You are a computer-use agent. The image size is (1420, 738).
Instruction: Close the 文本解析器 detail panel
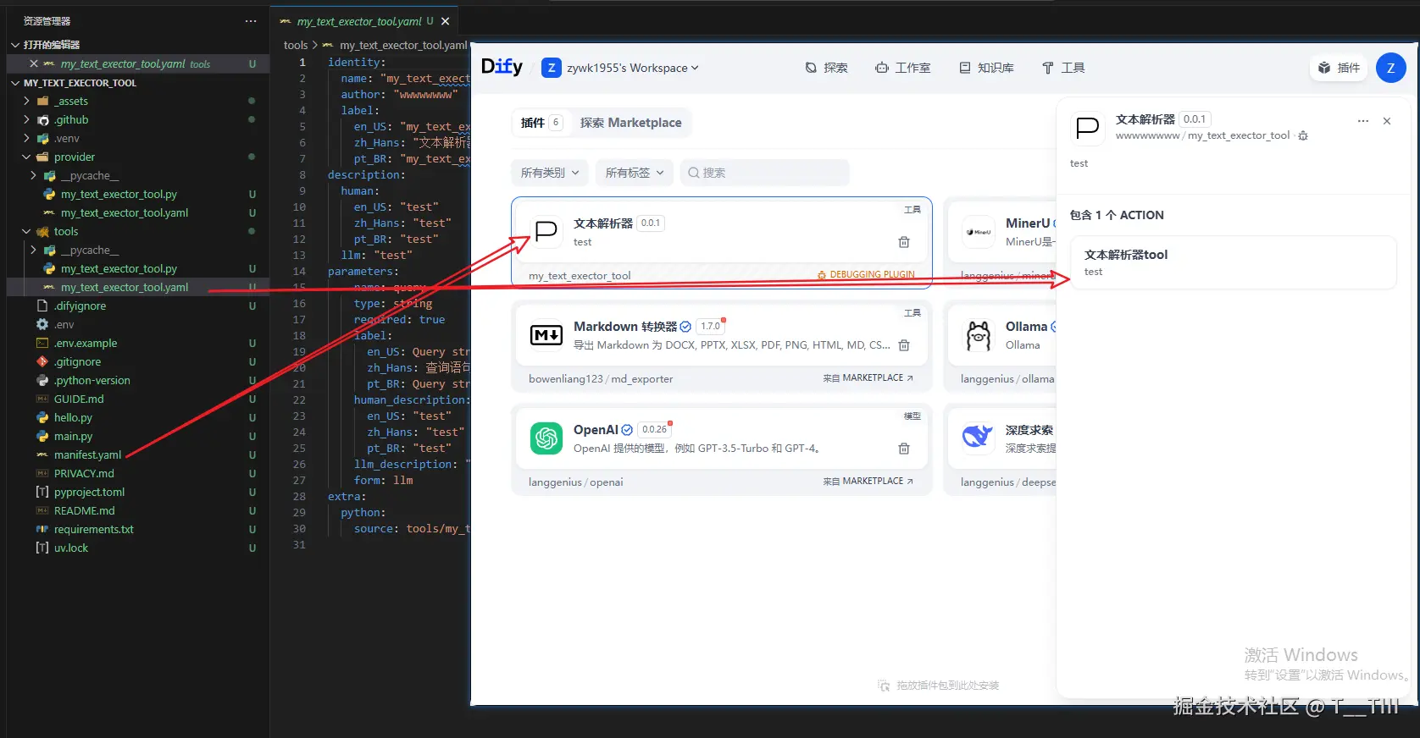click(1387, 121)
